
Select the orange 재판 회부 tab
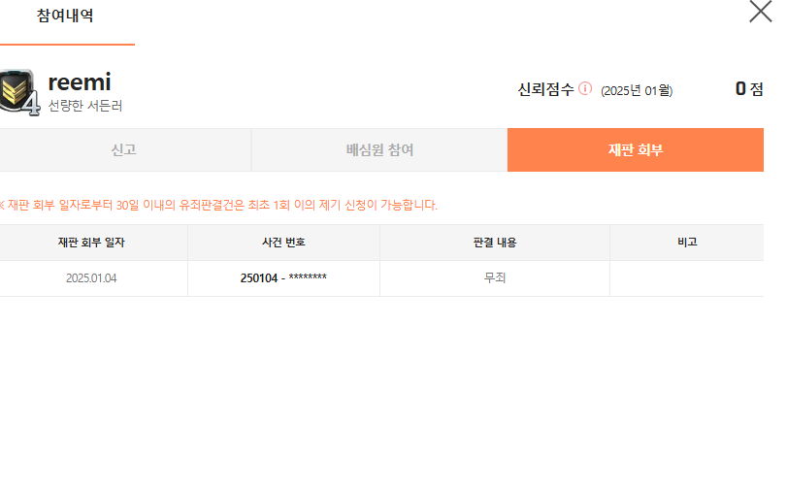click(635, 150)
